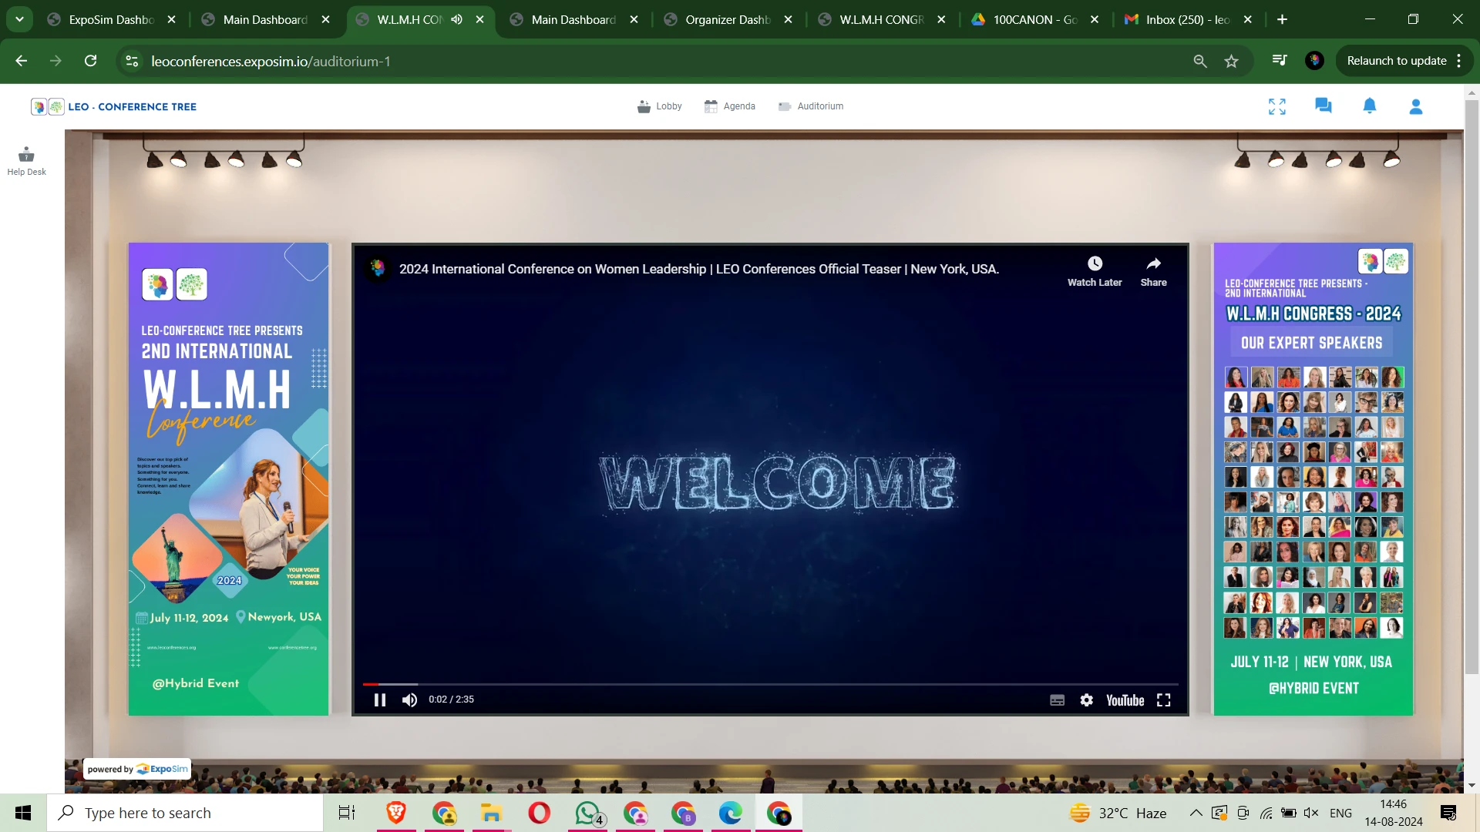
Task: Open the Agenda menu item
Action: [729, 106]
